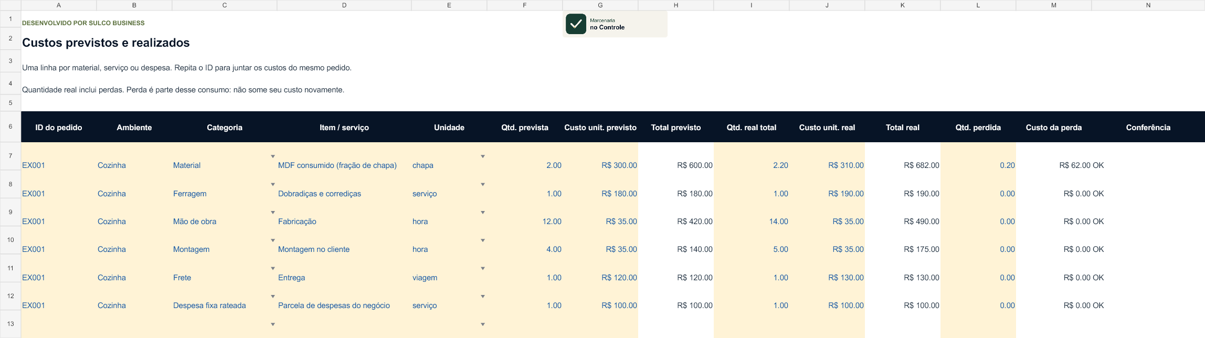This screenshot has height=338, width=1205.
Task: Select row 13 header
Action: click(10, 324)
